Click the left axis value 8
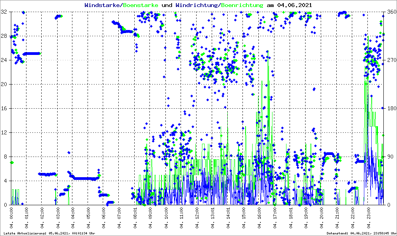This screenshot has width=397, height=236. 5,157
